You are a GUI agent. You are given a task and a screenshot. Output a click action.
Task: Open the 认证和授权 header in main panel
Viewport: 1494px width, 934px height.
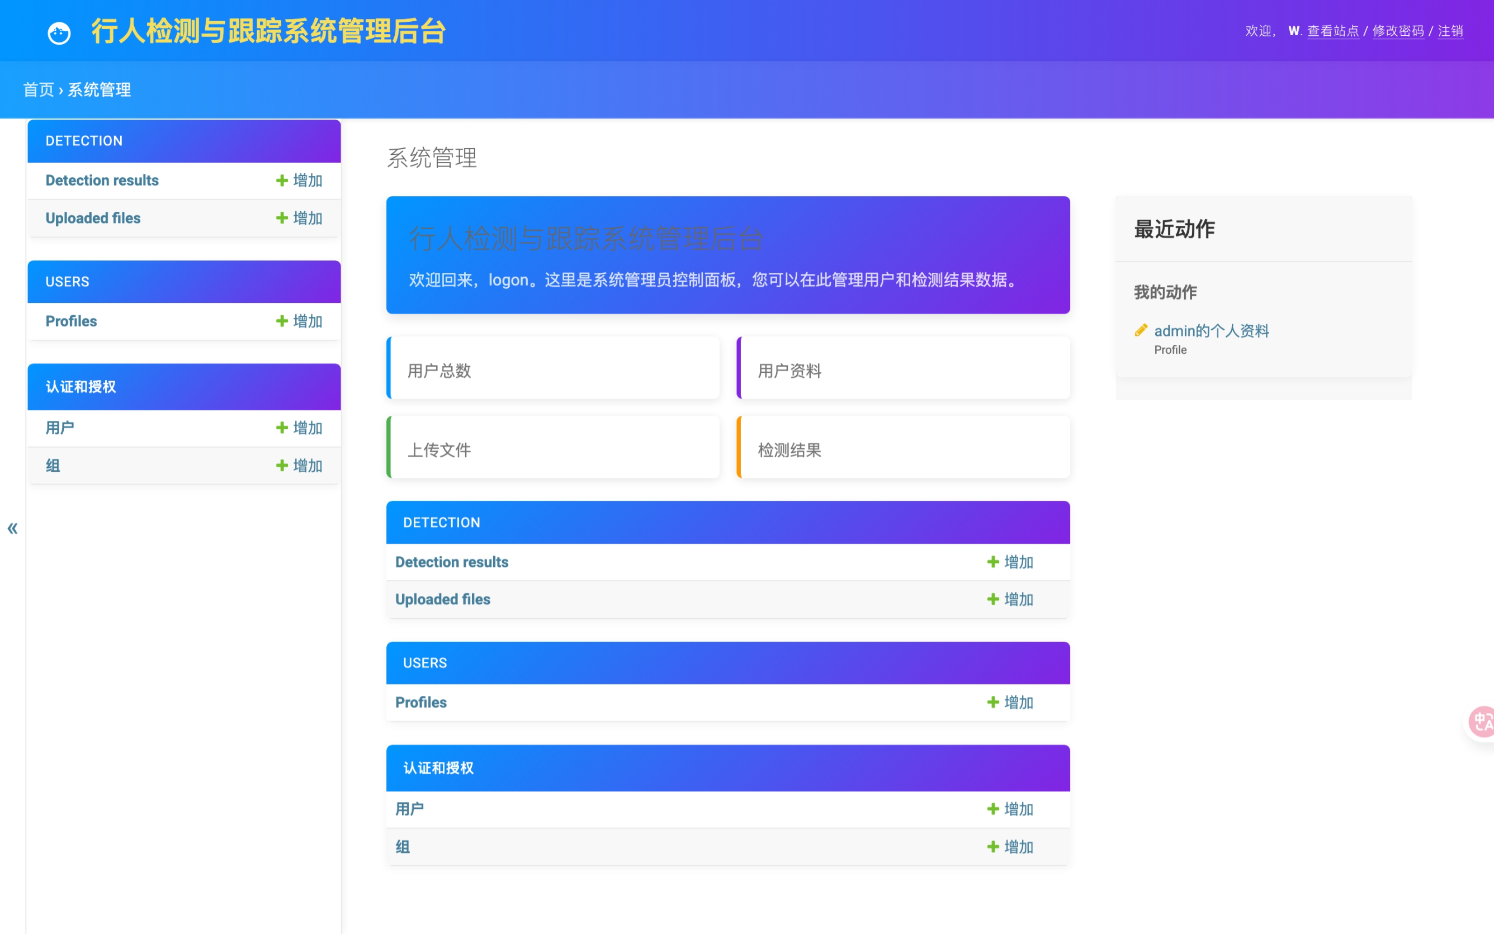[x=438, y=768]
